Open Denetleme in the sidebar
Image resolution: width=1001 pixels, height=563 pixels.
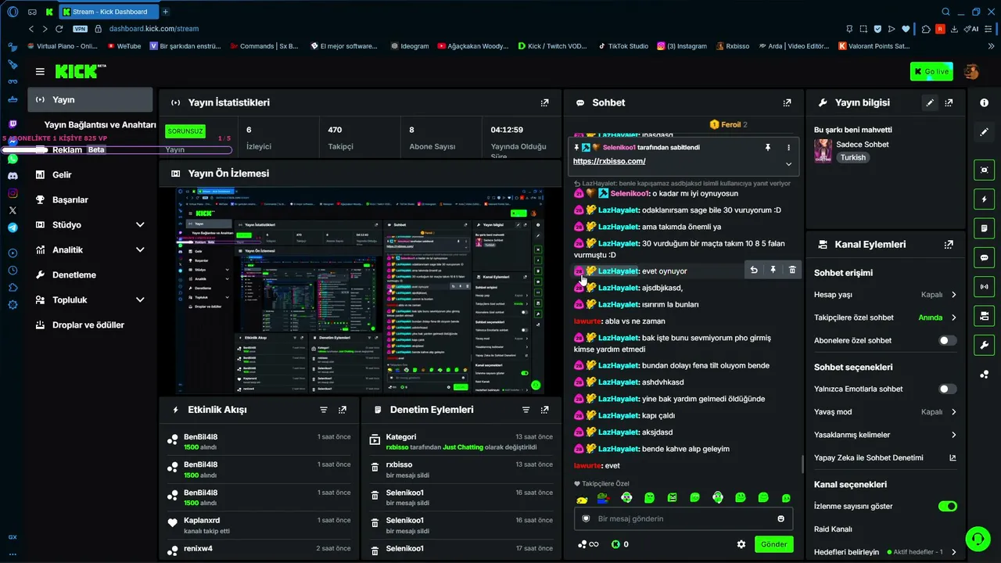click(x=90, y=275)
